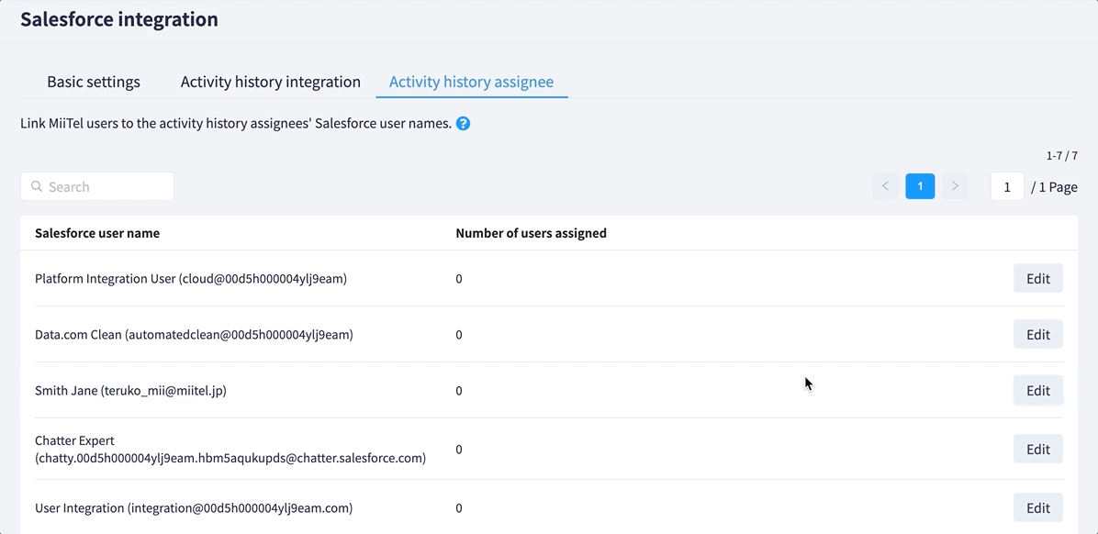
Task: Click the Salesforce user name column header
Action: pyautogui.click(x=97, y=233)
